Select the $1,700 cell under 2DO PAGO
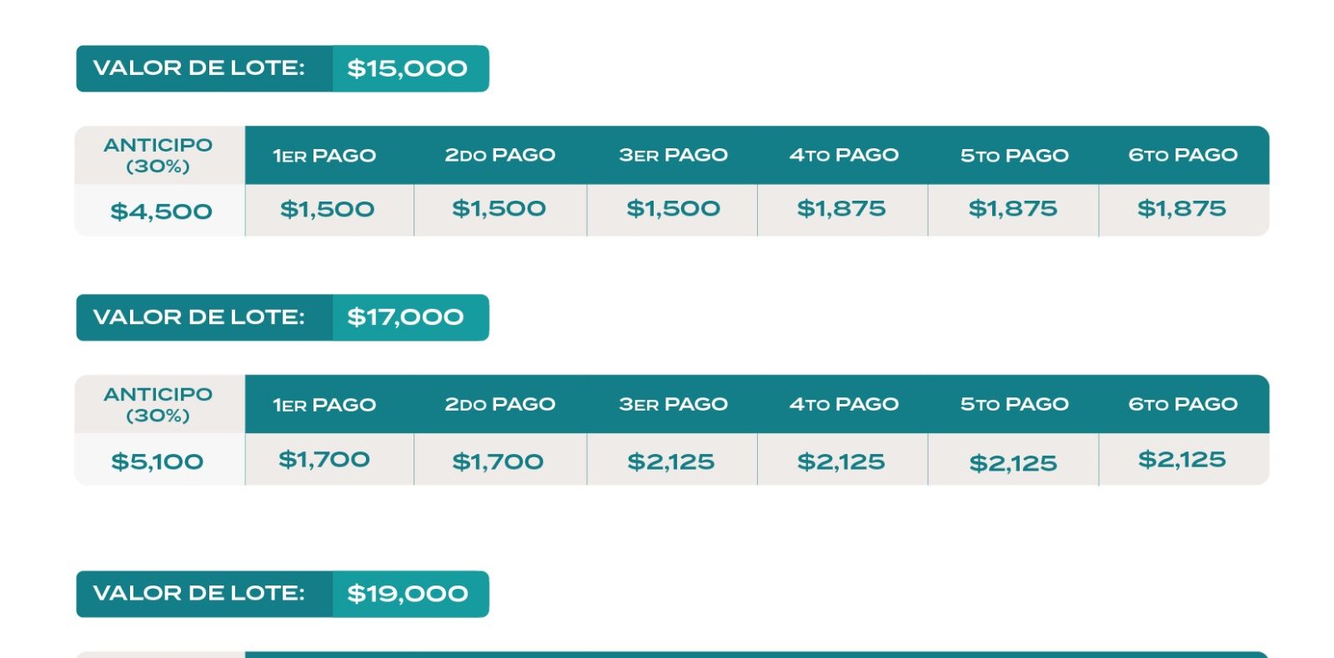Screen dimensions: 1334x658 pyautogui.click(x=498, y=461)
